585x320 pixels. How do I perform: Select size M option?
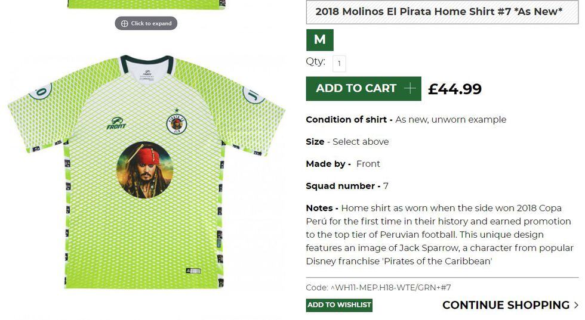(x=319, y=40)
